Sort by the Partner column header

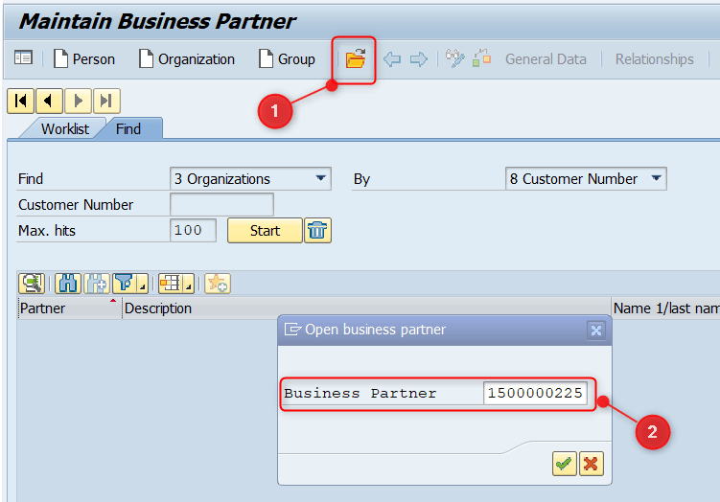click(x=68, y=308)
